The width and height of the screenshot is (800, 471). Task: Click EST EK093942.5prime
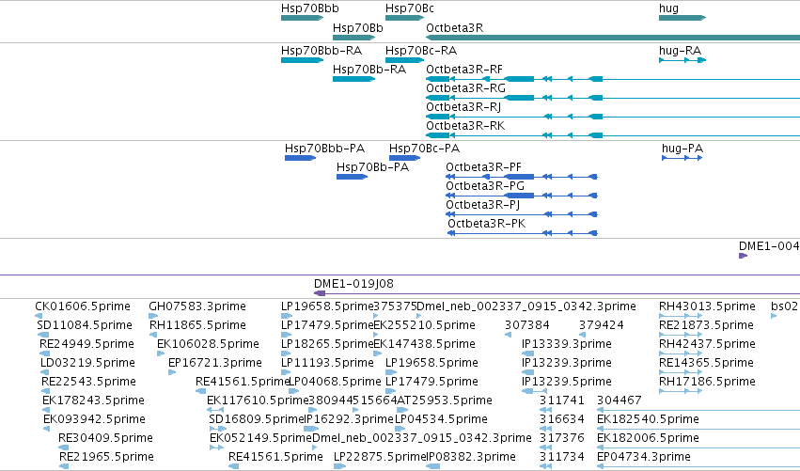coord(94,419)
